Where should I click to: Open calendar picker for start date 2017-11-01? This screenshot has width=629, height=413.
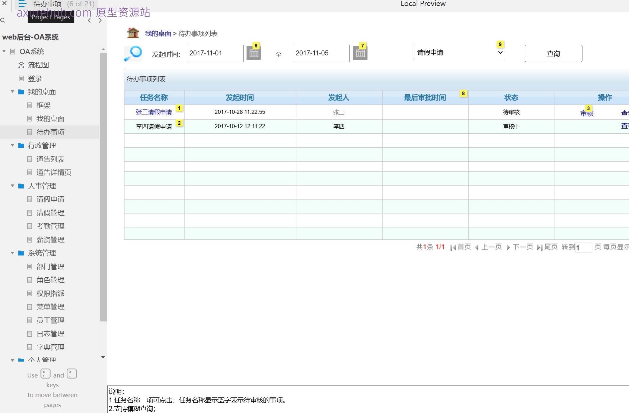point(254,53)
